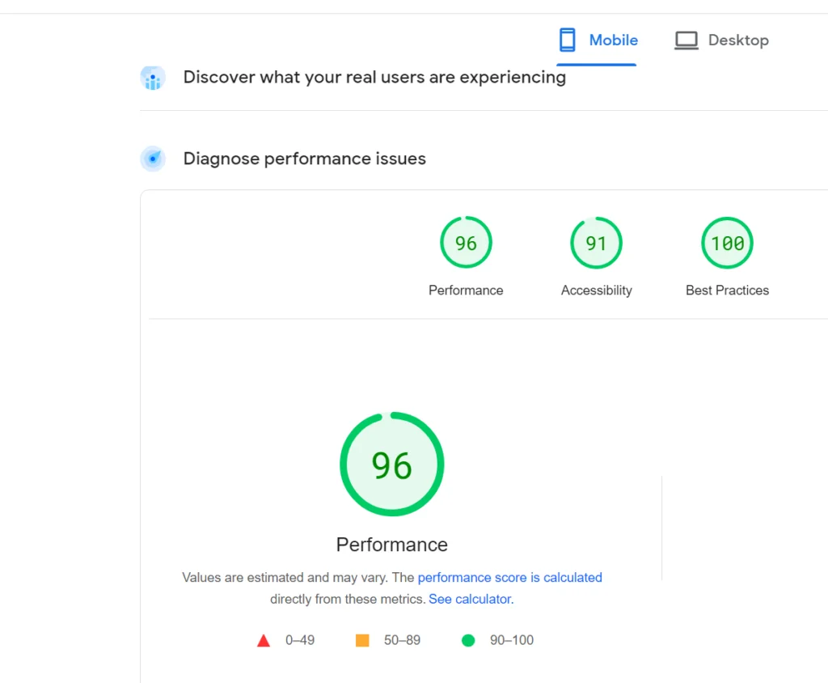The width and height of the screenshot is (828, 683).
Task: Click the '50–89' legend text
Action: tap(402, 640)
